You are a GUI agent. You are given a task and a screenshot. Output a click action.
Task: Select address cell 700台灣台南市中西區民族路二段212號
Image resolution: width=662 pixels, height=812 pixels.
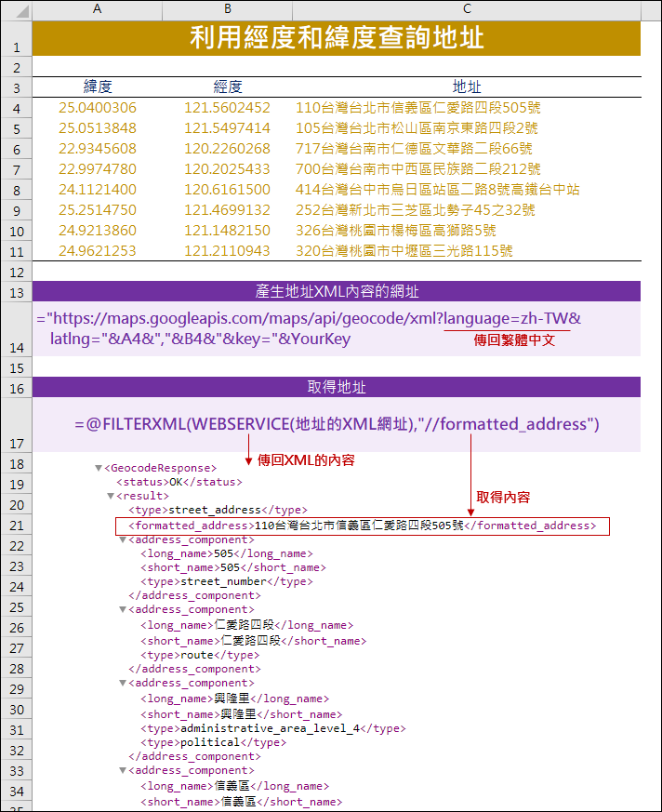click(467, 169)
